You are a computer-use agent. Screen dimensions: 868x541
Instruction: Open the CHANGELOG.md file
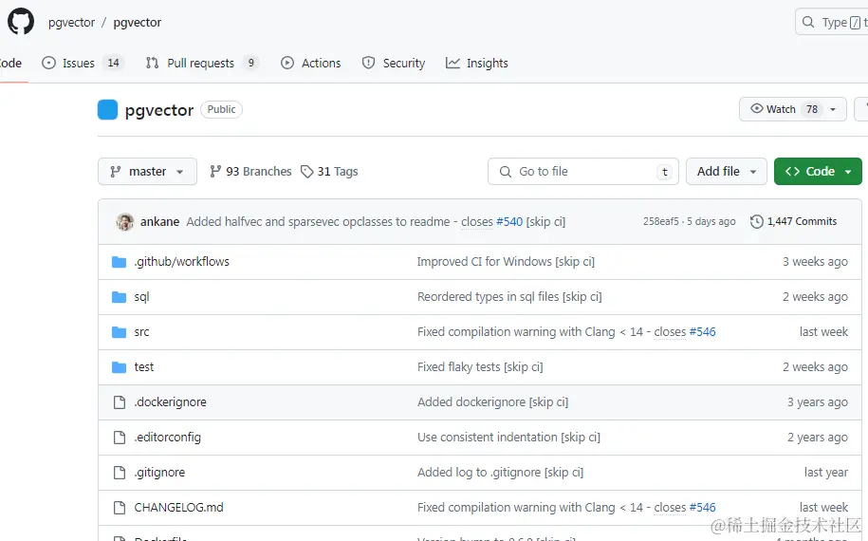[x=178, y=508]
